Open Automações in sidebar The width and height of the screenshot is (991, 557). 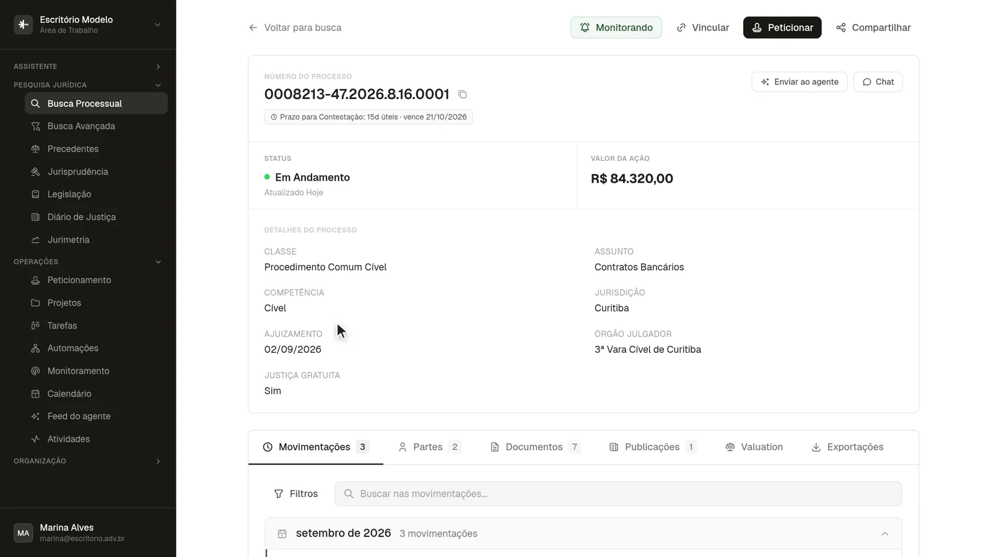click(x=96, y=348)
